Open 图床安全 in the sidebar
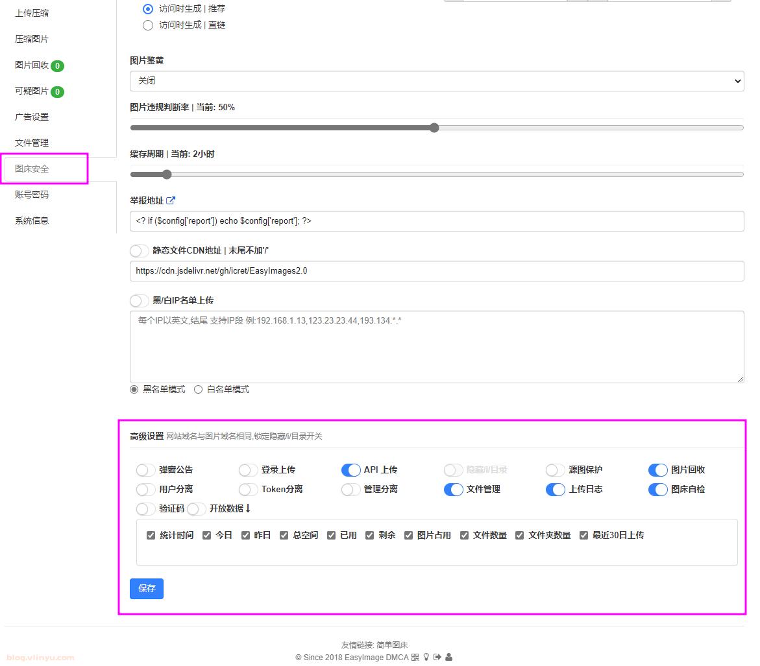This screenshot has height=666, width=760. [32, 169]
